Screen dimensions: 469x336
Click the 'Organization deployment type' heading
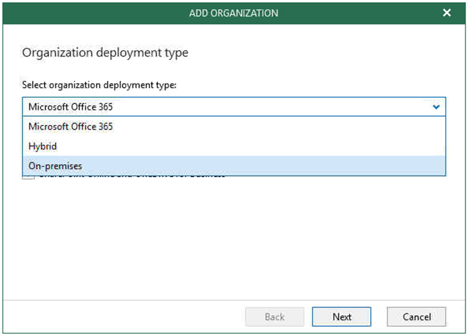[x=105, y=53]
